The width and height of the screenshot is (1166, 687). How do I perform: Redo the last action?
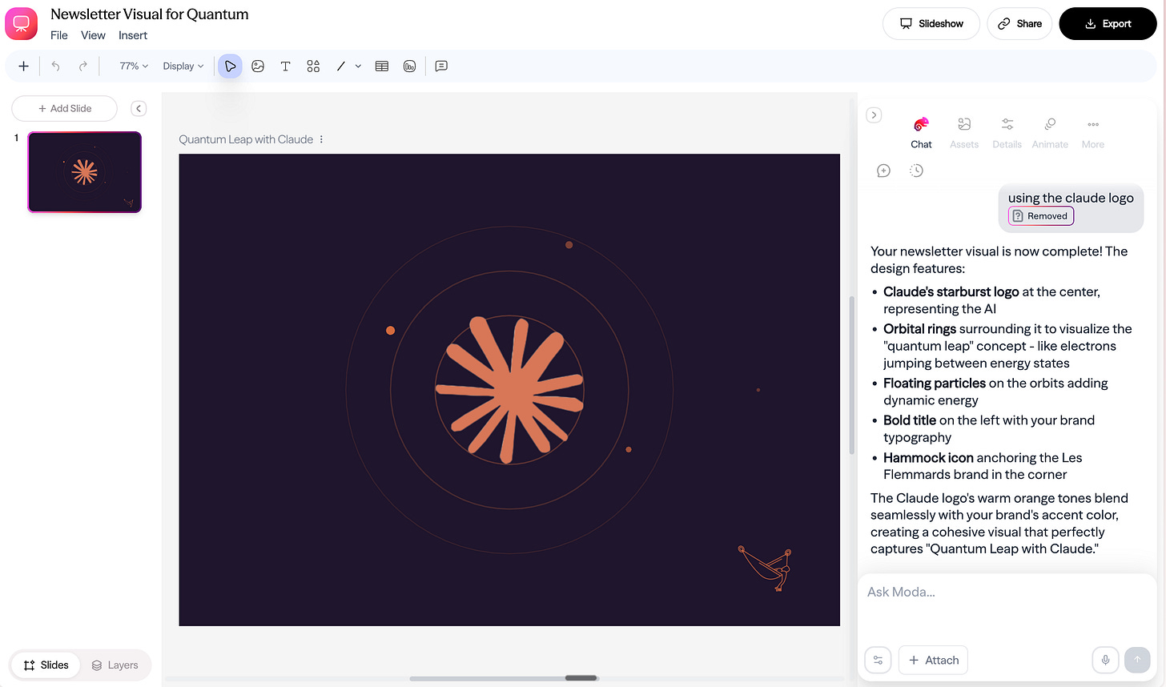[82, 66]
